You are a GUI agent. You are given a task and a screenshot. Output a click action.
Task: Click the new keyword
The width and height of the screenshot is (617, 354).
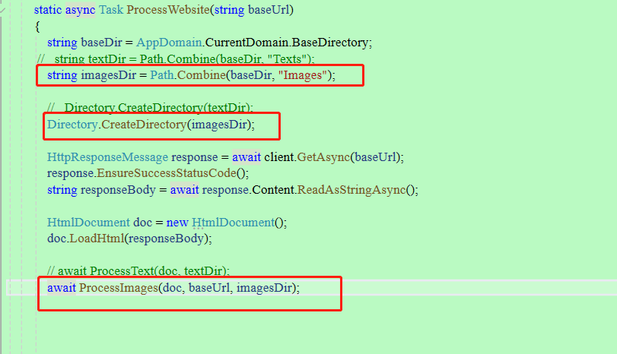click(x=177, y=223)
